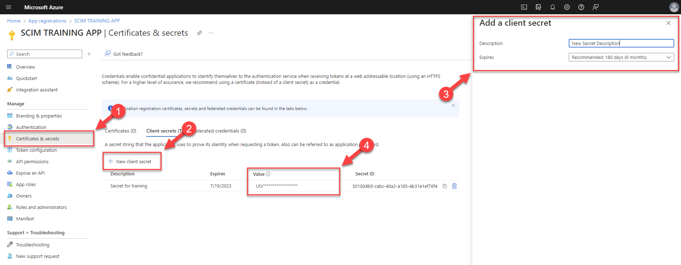Click the Microsoft Azure logo text
Screen dimensions: 681x265
click(44, 7)
